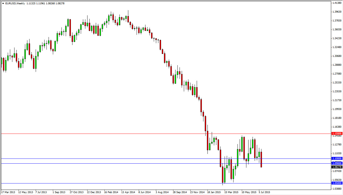Click the 17 Mar 2013 date axis label
This screenshot has height=195, width=343.
[8, 192]
